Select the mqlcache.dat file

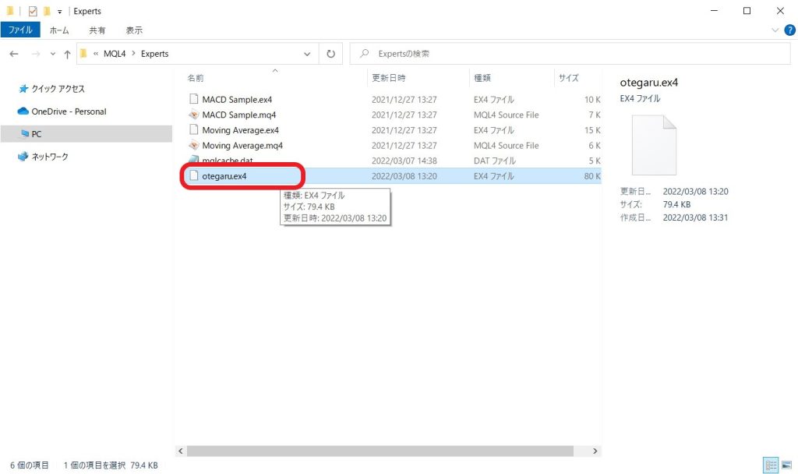[227, 161]
